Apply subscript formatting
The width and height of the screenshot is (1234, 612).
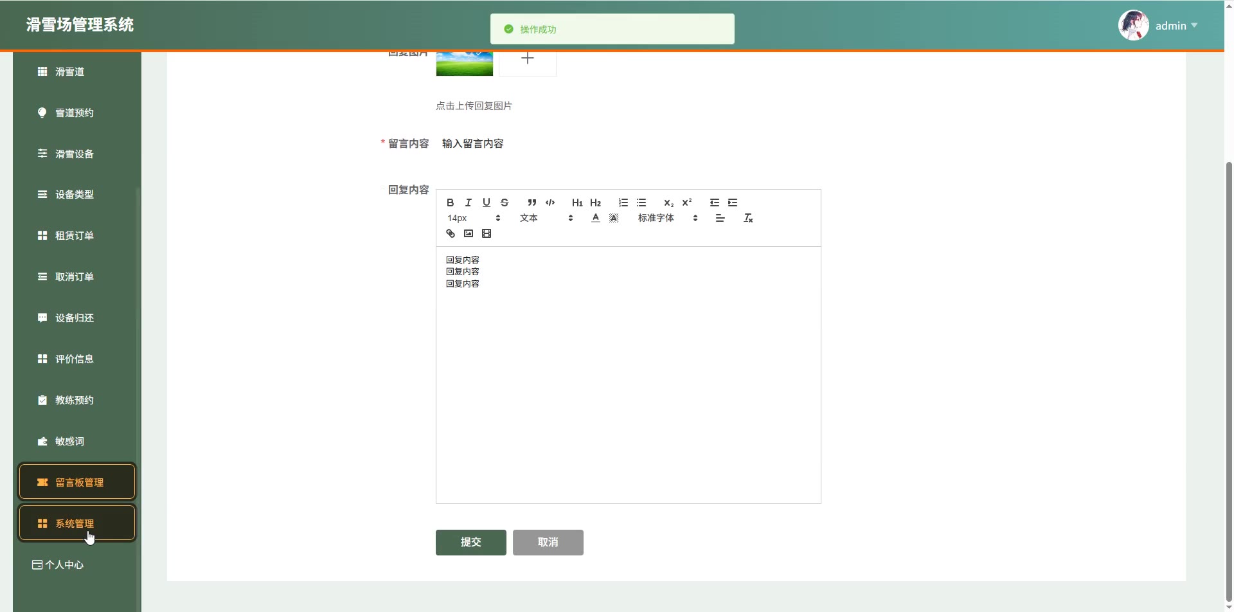(x=668, y=203)
